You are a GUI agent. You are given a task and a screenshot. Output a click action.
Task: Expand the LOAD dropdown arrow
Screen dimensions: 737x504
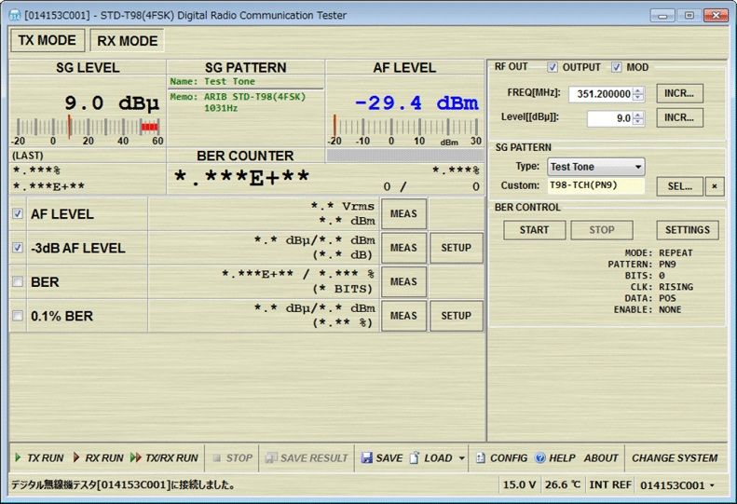coord(461,458)
